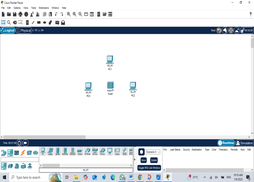
Task: Place a note on the workspace
Action: (27, 22)
